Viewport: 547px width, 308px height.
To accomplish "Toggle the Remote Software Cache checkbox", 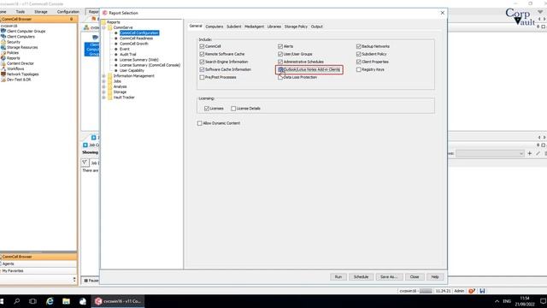I will (202, 54).
